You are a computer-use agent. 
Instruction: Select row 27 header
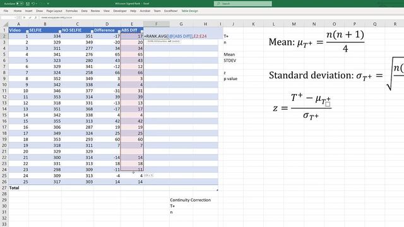coord(4,188)
